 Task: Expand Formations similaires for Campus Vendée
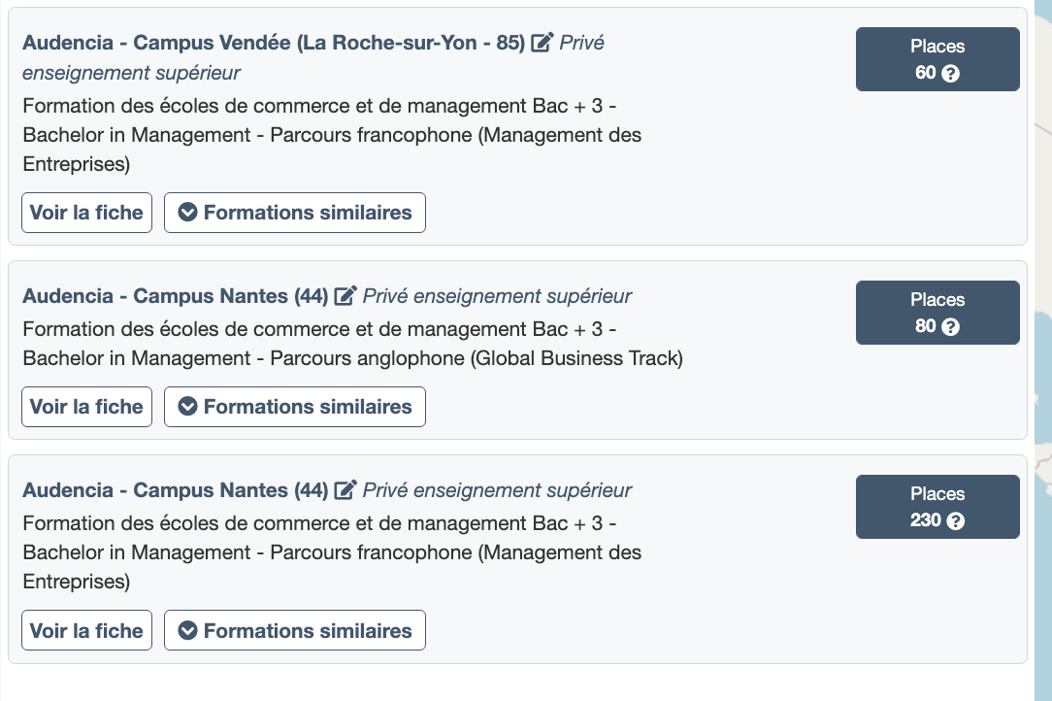point(295,213)
